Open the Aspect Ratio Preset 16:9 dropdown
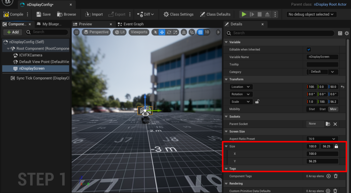The height and width of the screenshot is (193, 351). point(322,139)
